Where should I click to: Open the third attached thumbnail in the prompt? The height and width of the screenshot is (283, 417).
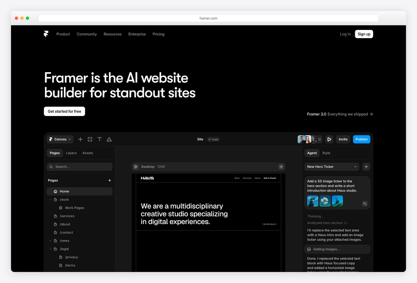337,201
